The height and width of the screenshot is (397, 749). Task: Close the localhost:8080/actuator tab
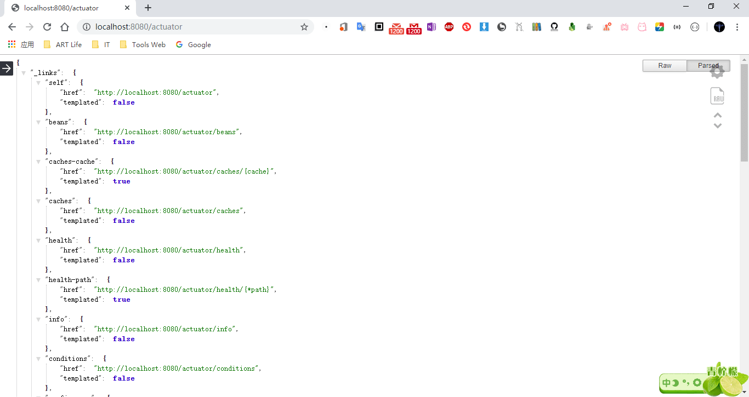coord(127,8)
